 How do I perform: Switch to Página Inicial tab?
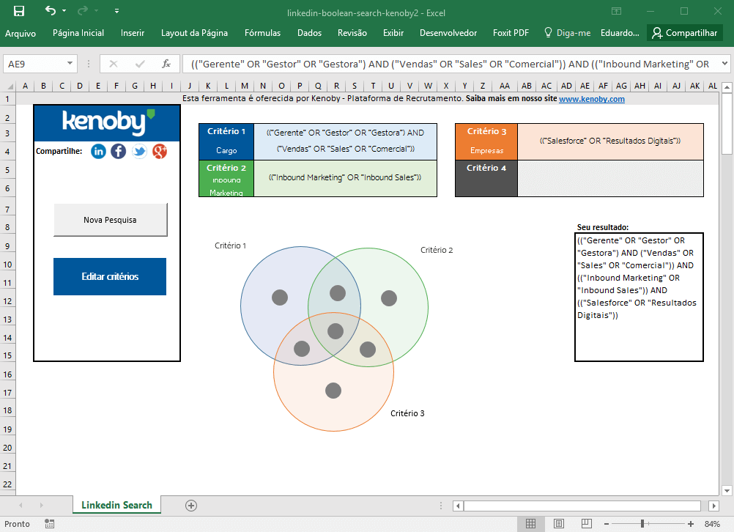pos(78,33)
